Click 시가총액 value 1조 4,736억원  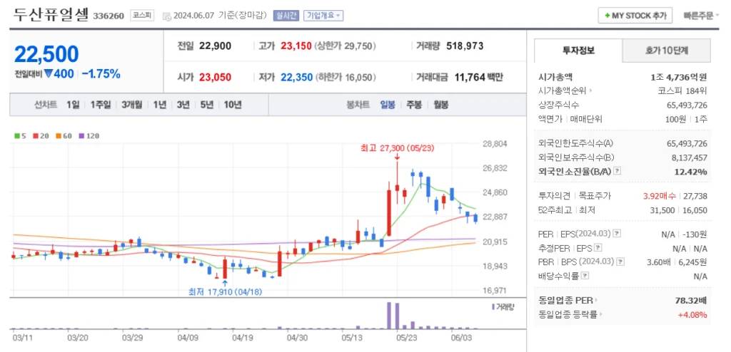pyautogui.click(x=679, y=77)
